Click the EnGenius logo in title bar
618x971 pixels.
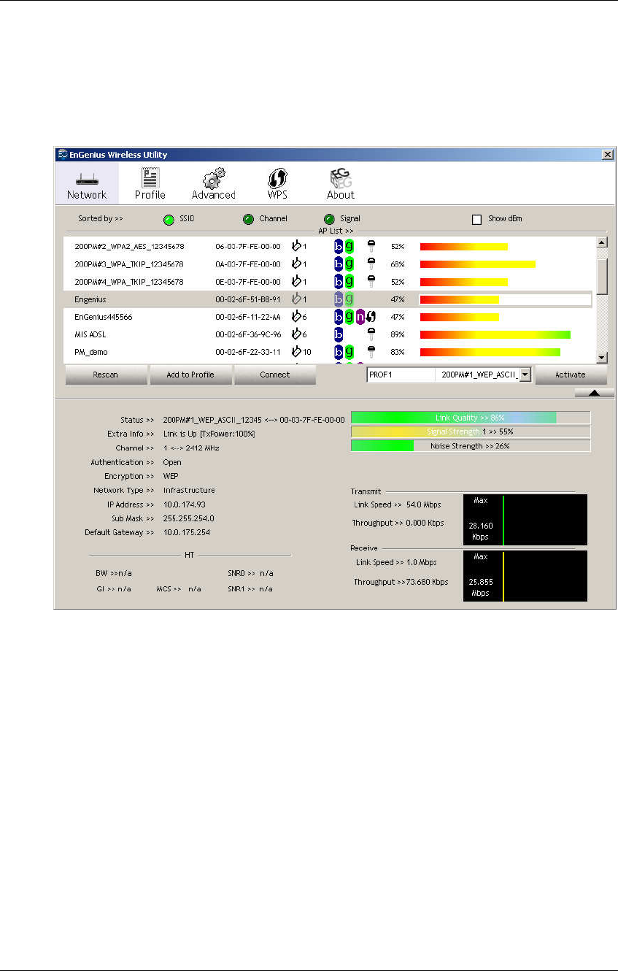click(x=63, y=155)
